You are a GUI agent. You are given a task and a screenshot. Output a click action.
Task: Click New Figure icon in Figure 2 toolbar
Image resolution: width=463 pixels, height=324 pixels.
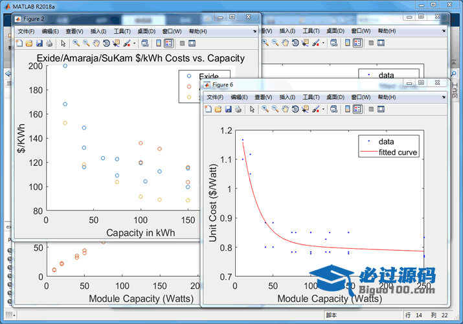pyautogui.click(x=19, y=43)
